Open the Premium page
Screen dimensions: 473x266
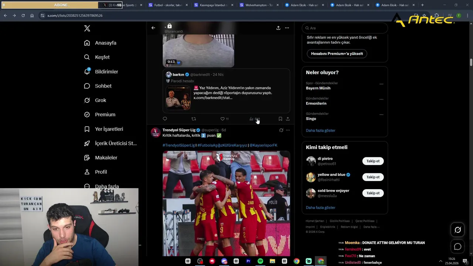pos(100,115)
